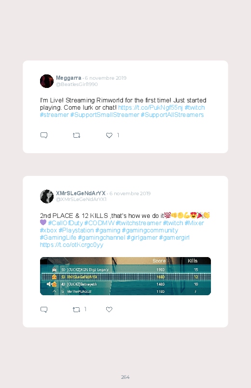251x388 pixels.
Task: Like the XMrSLeGeNdArYX Call of Duty tweet
Action: coord(109,310)
